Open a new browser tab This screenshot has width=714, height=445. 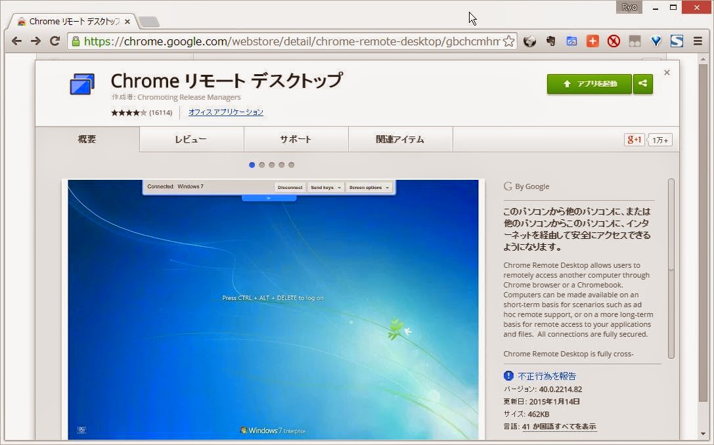[149, 22]
